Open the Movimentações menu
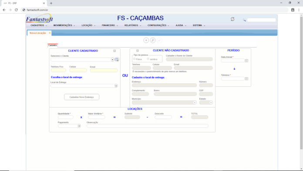This screenshot has width=303, height=171. coord(64,25)
